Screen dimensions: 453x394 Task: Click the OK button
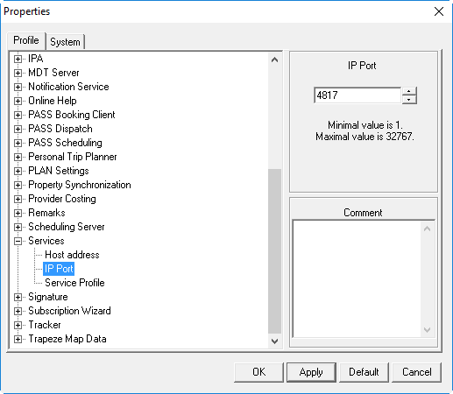258,372
